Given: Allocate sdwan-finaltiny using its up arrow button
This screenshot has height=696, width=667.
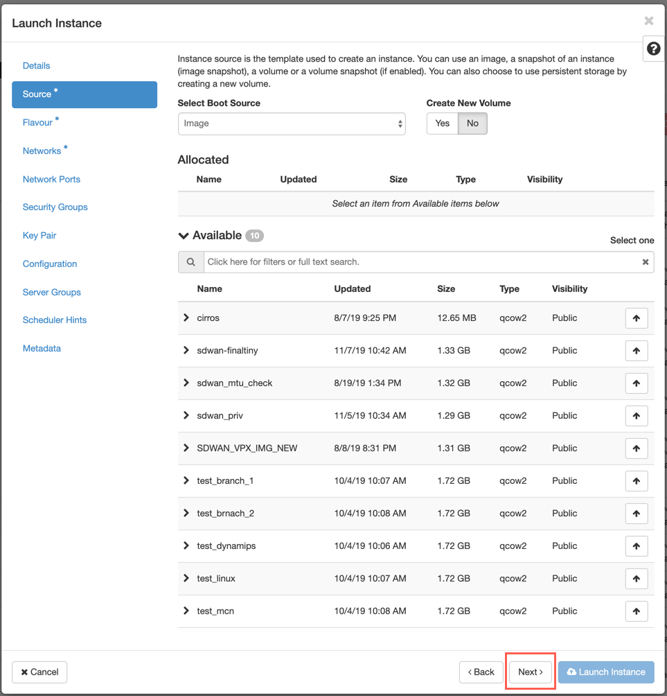Looking at the screenshot, I should (x=637, y=351).
